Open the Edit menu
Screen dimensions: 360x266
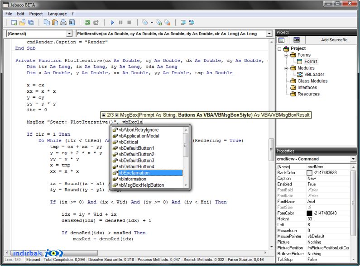pos(20,14)
